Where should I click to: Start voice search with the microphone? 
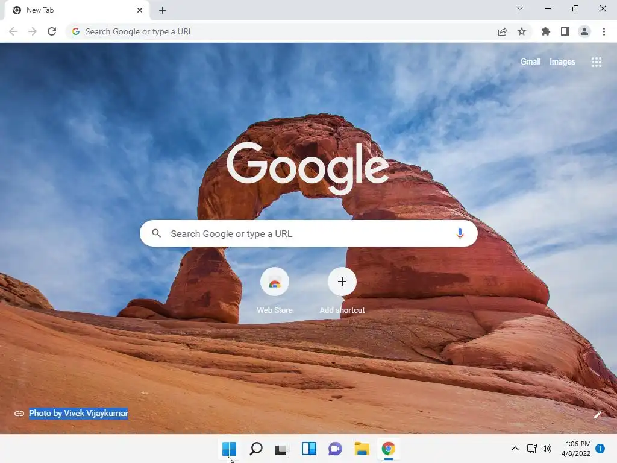(x=460, y=233)
